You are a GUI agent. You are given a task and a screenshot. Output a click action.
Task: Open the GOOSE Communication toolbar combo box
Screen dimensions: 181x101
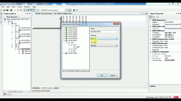(64, 10)
